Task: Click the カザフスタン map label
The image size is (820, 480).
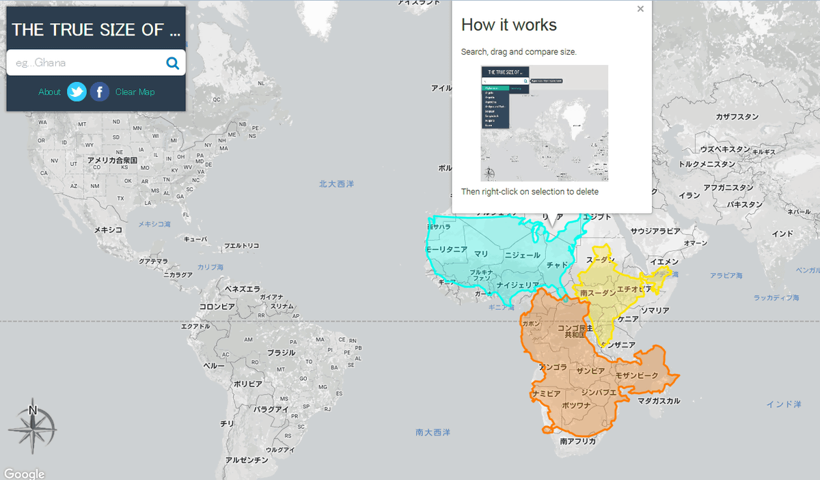Action: 737,117
